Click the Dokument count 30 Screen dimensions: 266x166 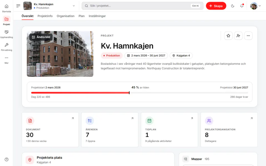(x=30, y=135)
